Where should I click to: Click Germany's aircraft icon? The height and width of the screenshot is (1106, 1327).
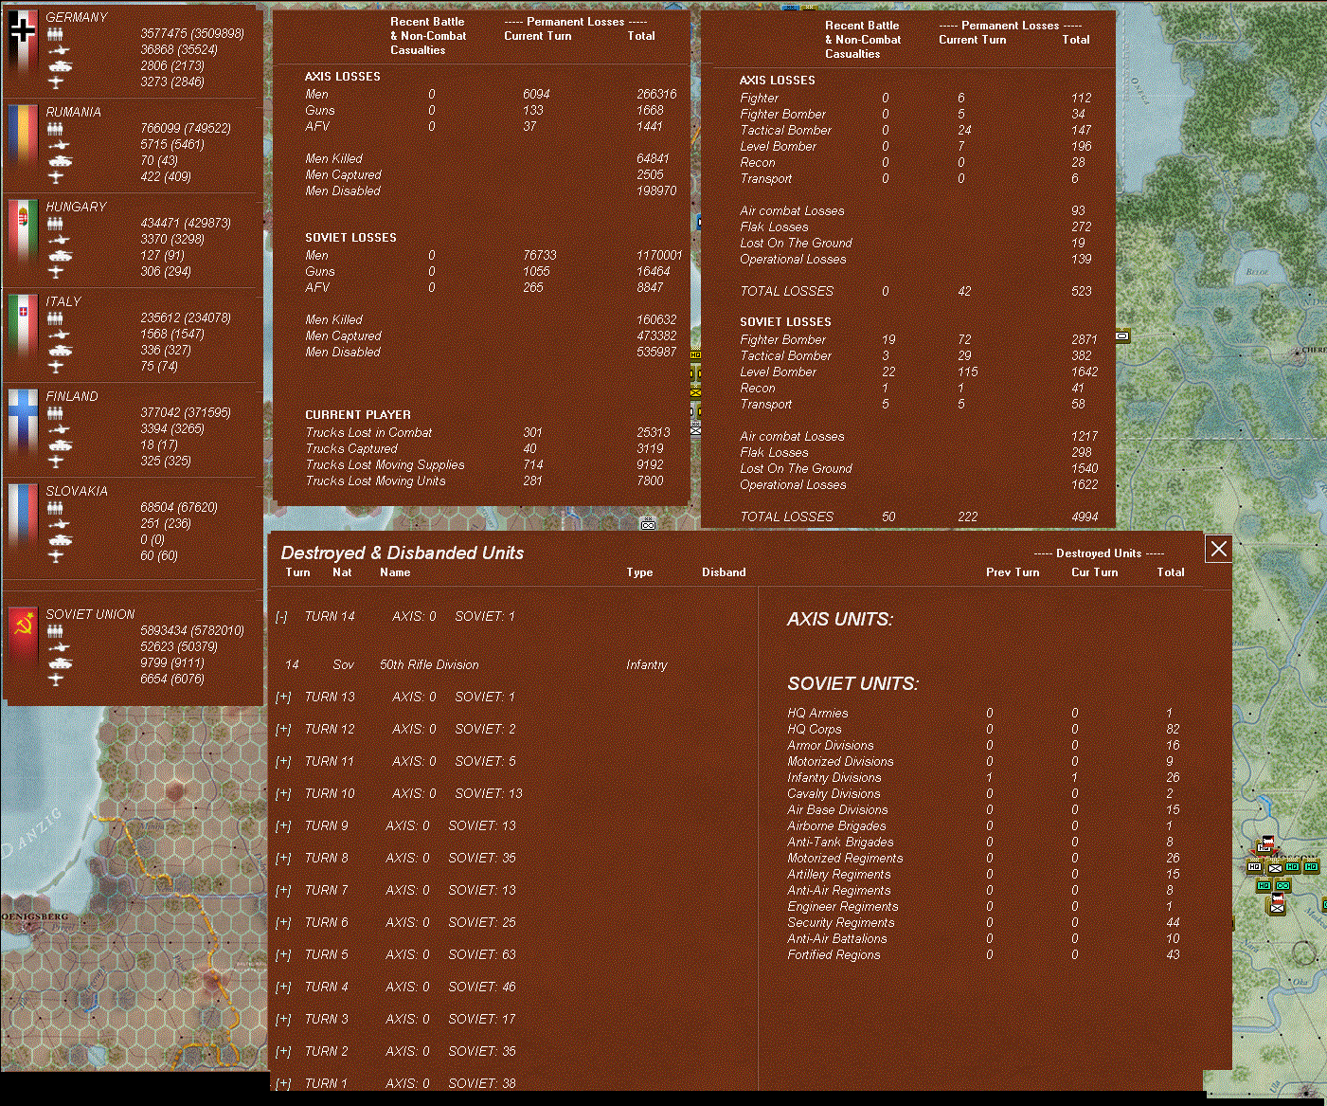point(56,82)
